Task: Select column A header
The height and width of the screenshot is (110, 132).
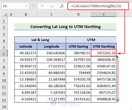Action: coord(11,15)
